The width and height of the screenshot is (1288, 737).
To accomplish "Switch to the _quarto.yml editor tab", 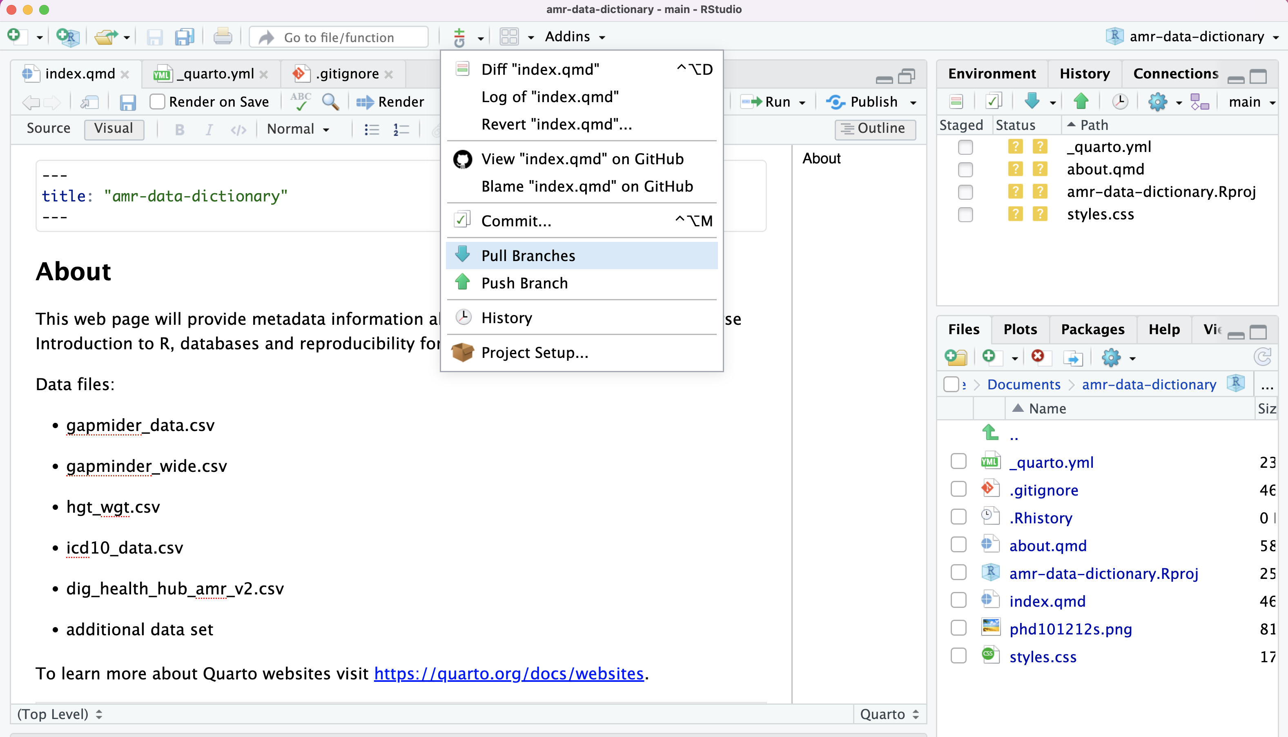I will [x=210, y=74].
